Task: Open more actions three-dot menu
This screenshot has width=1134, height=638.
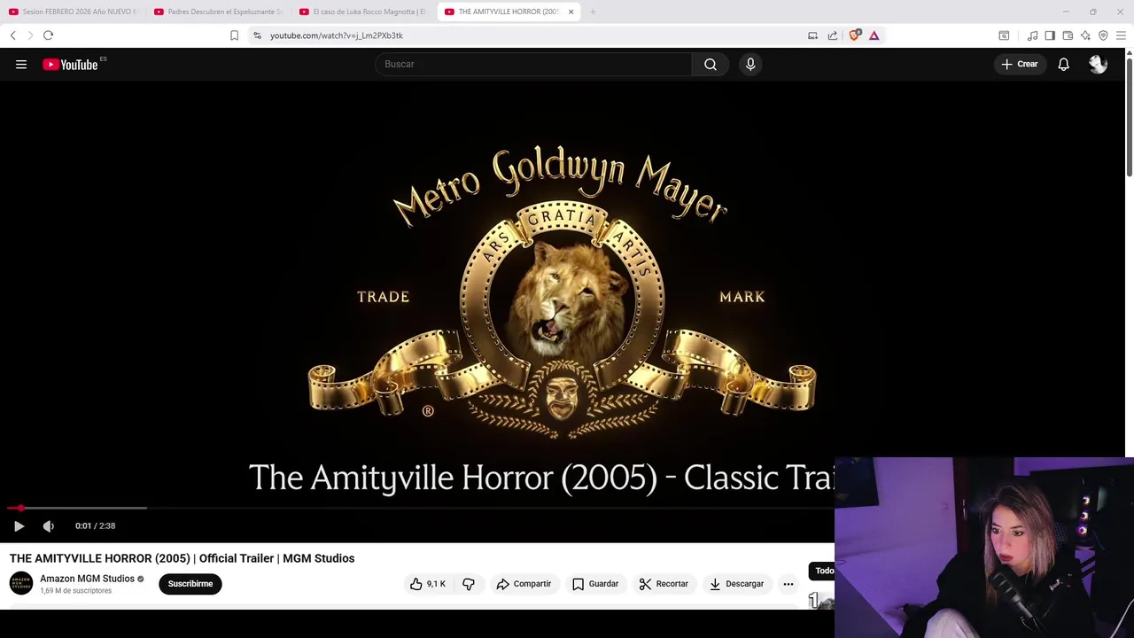Action: [x=788, y=584]
